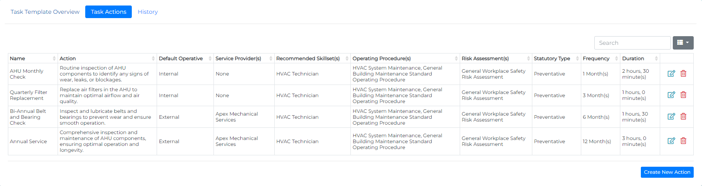
Task: Sort table by Frequency column
Action: [600, 58]
